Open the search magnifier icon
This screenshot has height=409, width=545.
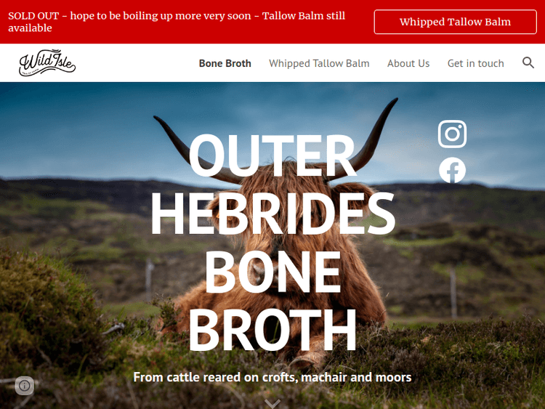[528, 63]
